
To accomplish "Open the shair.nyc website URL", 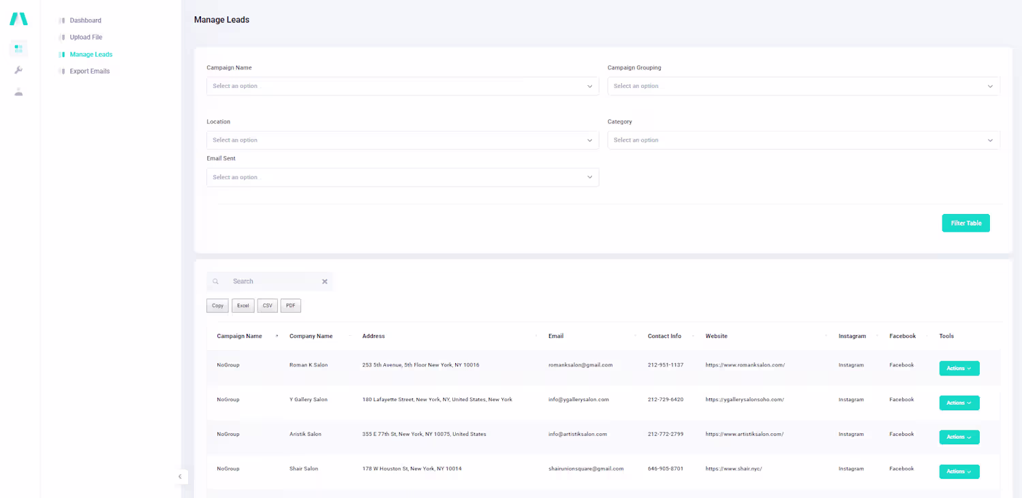I will tap(734, 469).
